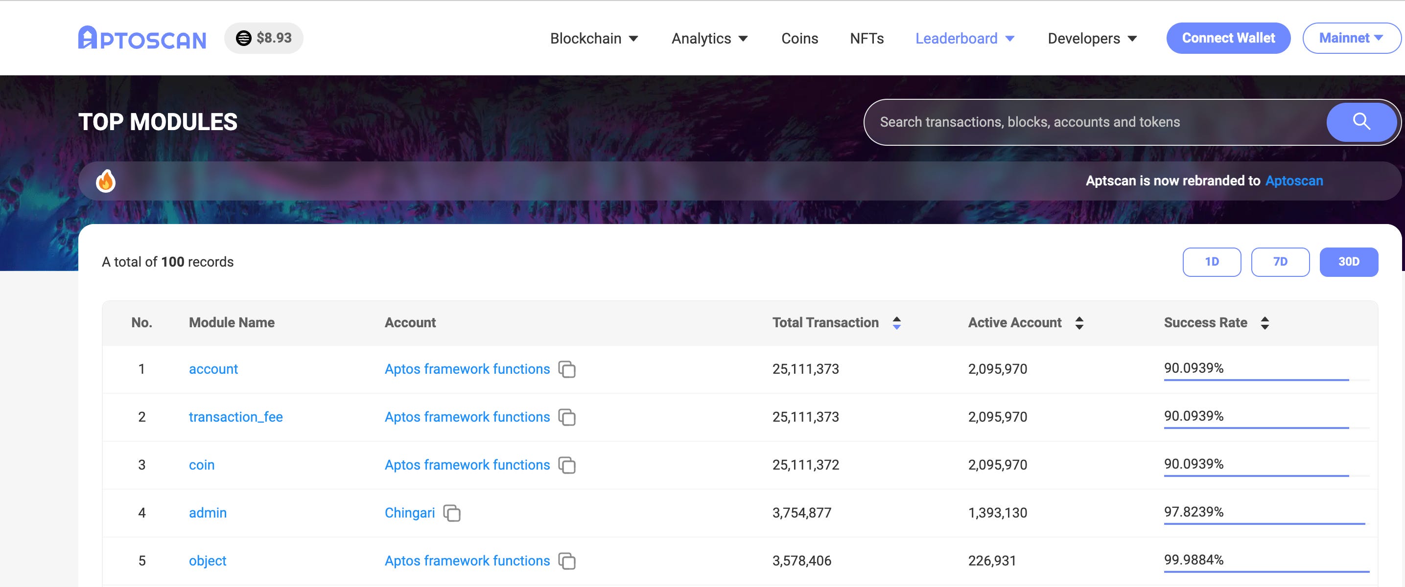Click the total of 100 records text
The width and height of the screenshot is (1405, 587).
point(167,262)
